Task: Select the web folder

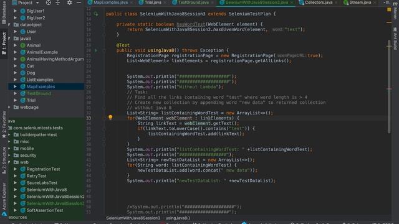Action: coord(24,162)
